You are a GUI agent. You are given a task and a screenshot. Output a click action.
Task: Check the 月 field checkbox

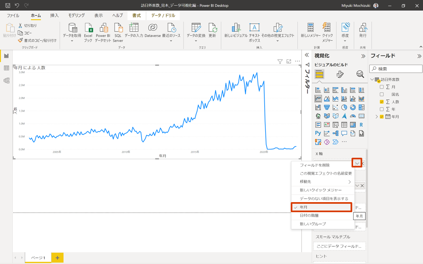(382, 87)
